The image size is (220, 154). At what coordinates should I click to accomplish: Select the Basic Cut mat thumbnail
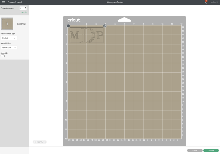pyautogui.click(x=7, y=24)
